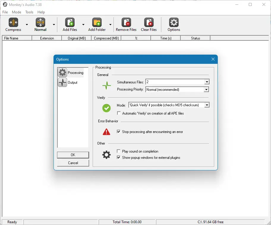Click the Remove Files icon
The image size is (271, 225).
[126, 22]
